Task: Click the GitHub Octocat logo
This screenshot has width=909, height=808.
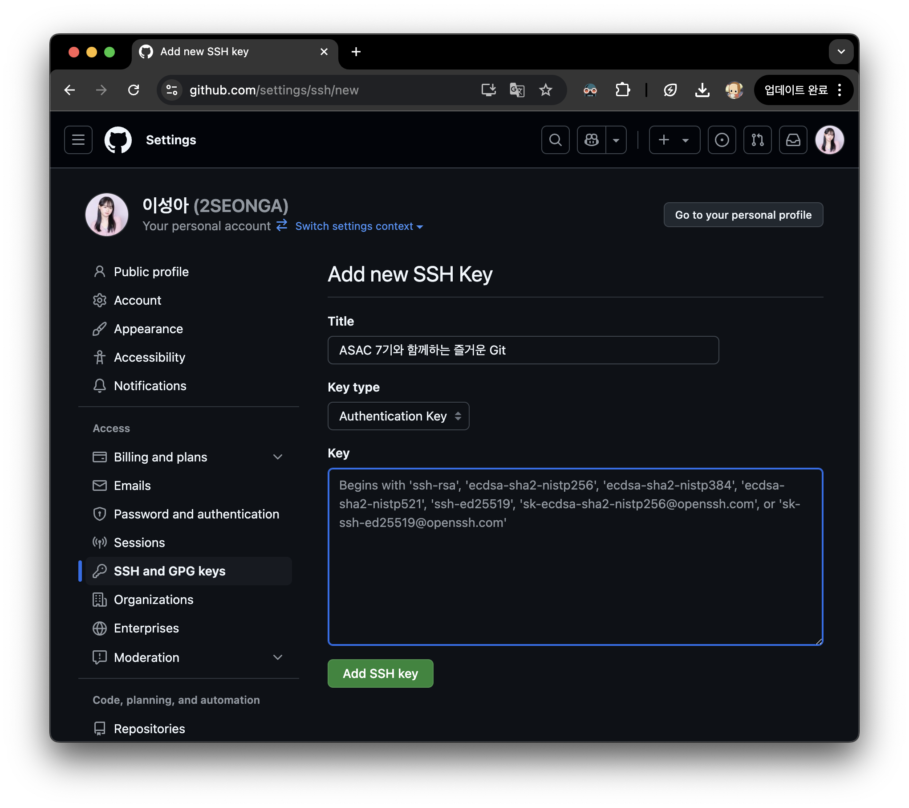Action: [118, 140]
